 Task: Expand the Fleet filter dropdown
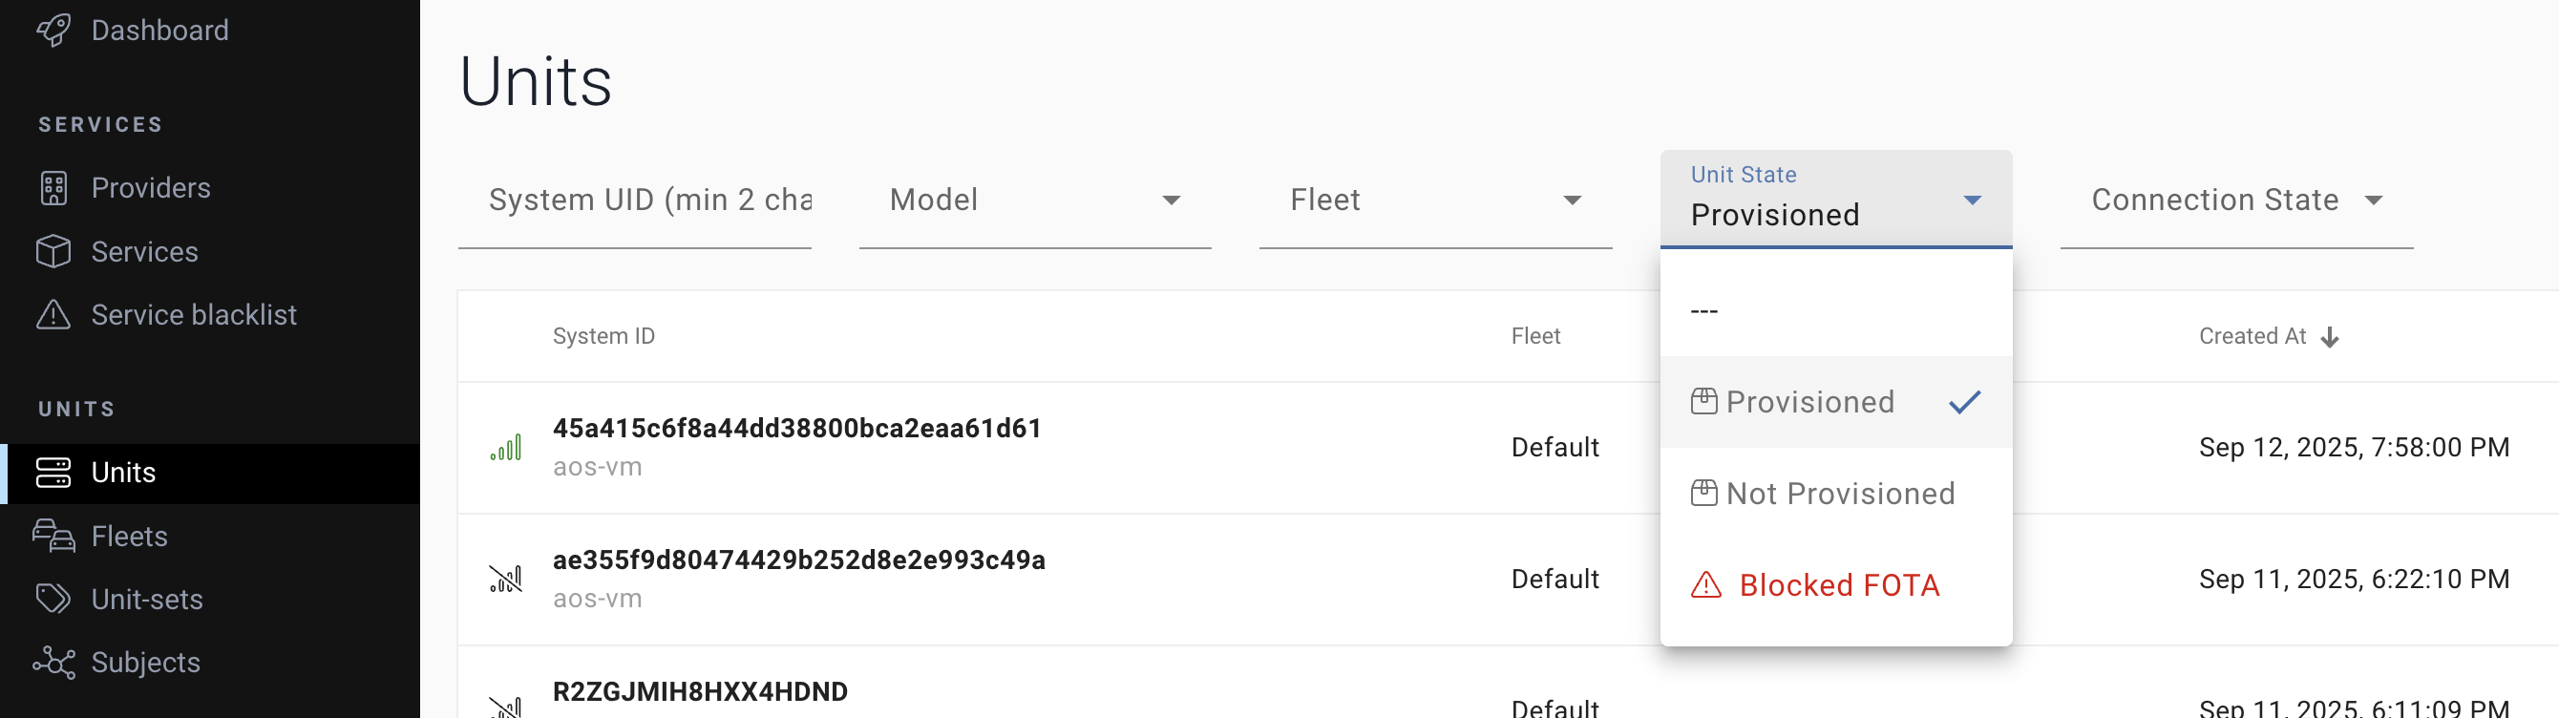click(1434, 201)
